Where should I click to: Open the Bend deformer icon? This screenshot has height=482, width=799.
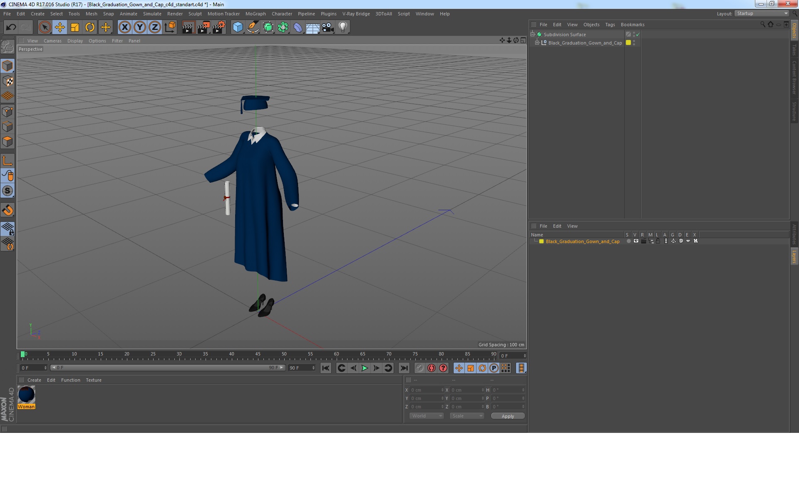[x=298, y=27]
